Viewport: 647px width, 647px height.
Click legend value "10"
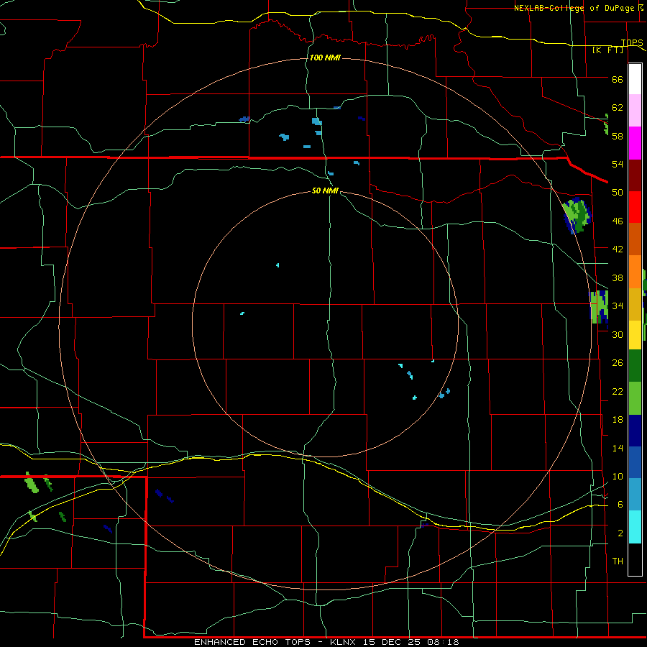pyautogui.click(x=618, y=477)
